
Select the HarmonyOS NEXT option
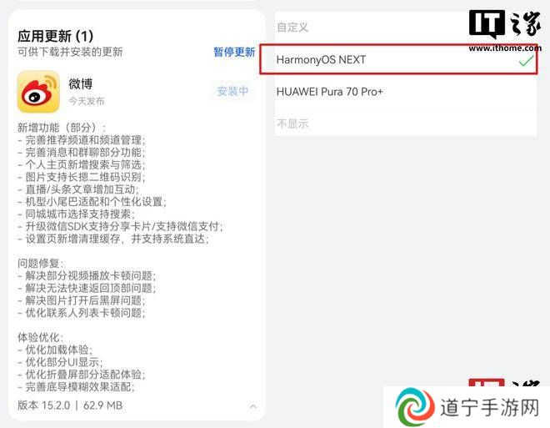click(398, 59)
